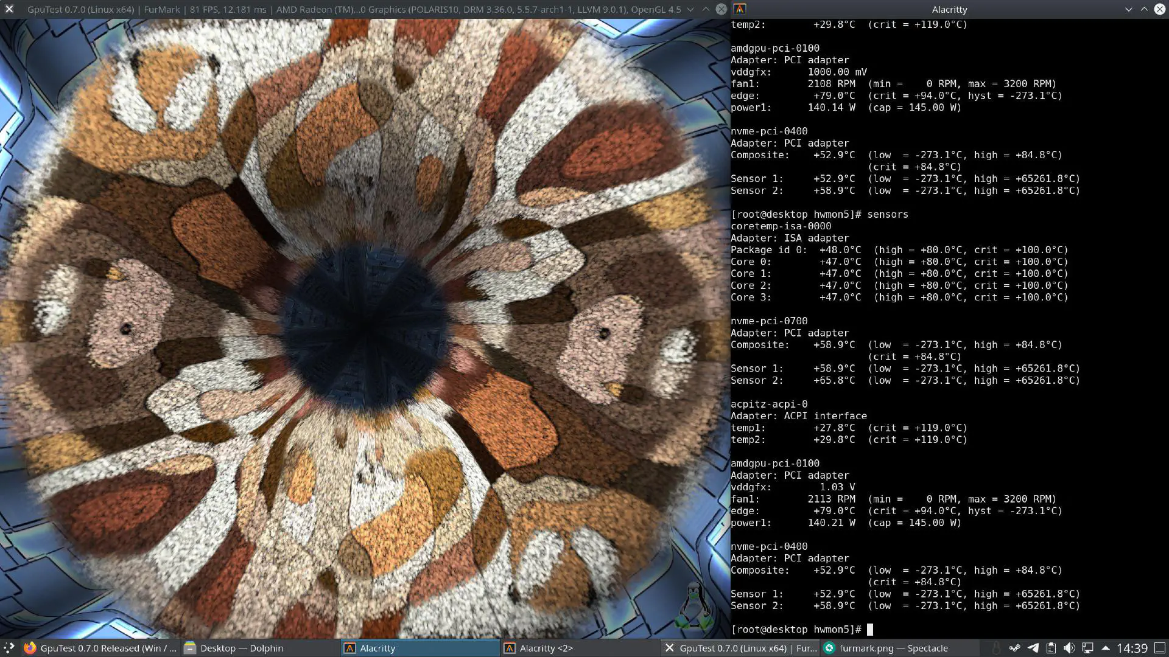Image resolution: width=1169 pixels, height=657 pixels.
Task: Open the KDE application launcher
Action: coord(9,648)
